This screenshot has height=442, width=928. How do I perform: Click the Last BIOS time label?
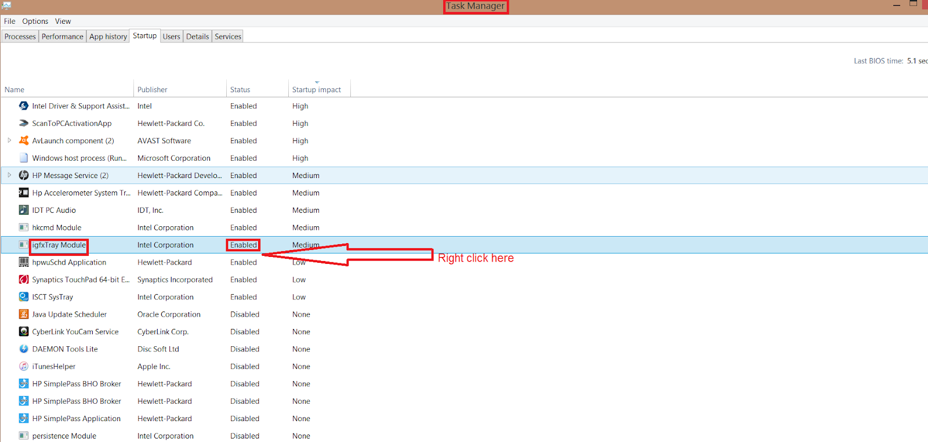point(878,60)
